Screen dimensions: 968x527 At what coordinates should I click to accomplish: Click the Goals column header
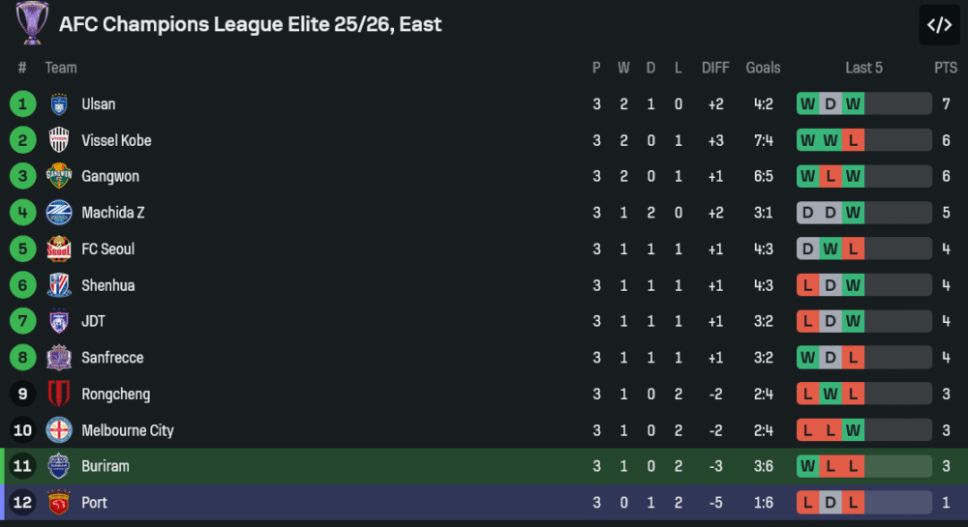pos(763,68)
